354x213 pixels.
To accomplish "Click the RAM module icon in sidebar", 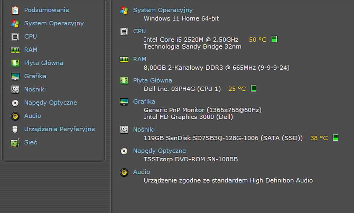I will [x=15, y=50].
